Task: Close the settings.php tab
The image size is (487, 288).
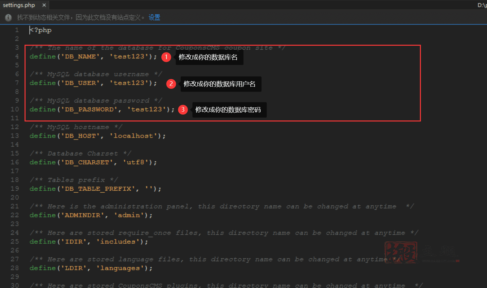Action: point(44,5)
